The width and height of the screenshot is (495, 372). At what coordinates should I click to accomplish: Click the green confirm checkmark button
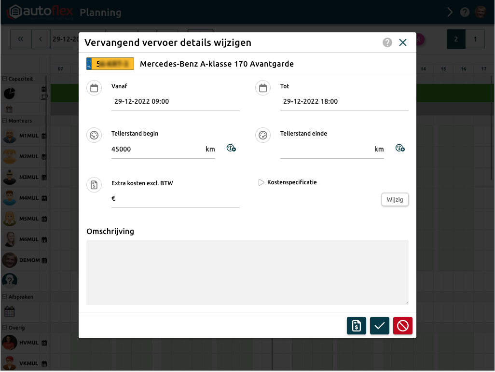(379, 326)
